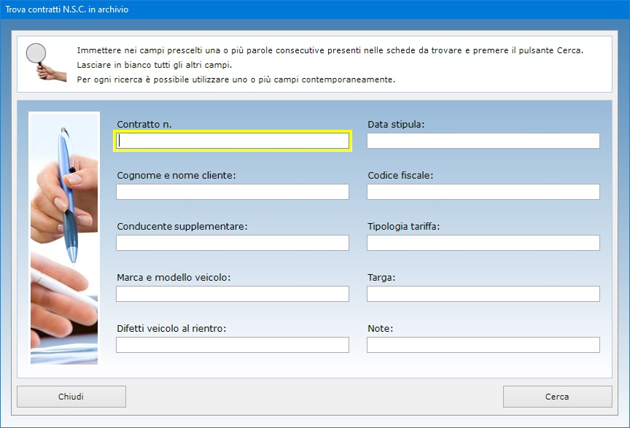Click the "Note:" label text
Image resolution: width=630 pixels, height=428 pixels.
click(x=380, y=329)
